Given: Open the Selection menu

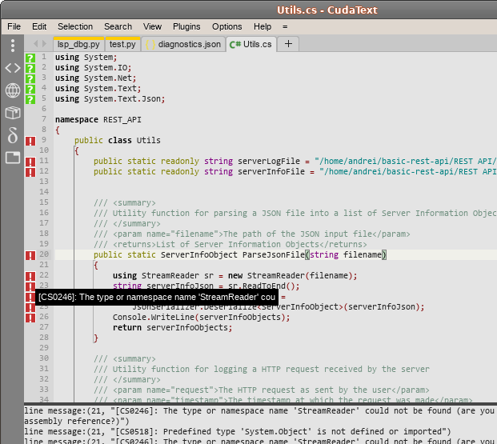Looking at the screenshot, I should pyautogui.click(x=75, y=26).
